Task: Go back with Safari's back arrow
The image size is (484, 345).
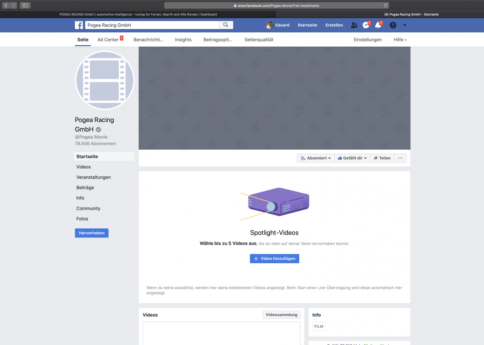Action: [x=6, y=5]
